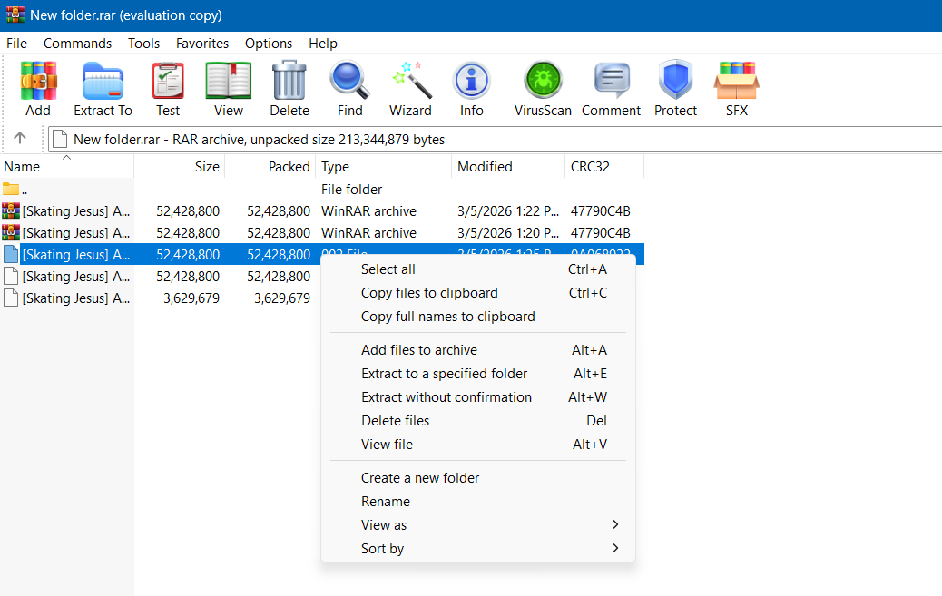Click the "3/5/2026 1:22 P..." modified cell
Image resolution: width=942 pixels, height=596 pixels.
[507, 210]
